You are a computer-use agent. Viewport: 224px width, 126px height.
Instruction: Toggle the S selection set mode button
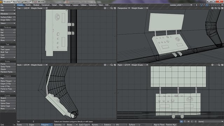point(195,121)
